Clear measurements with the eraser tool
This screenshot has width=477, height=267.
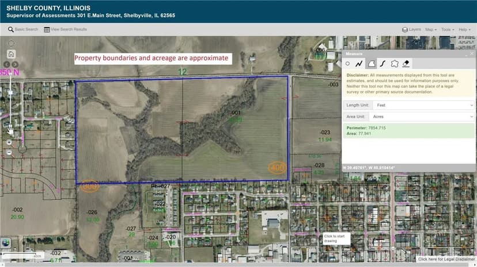406,64
